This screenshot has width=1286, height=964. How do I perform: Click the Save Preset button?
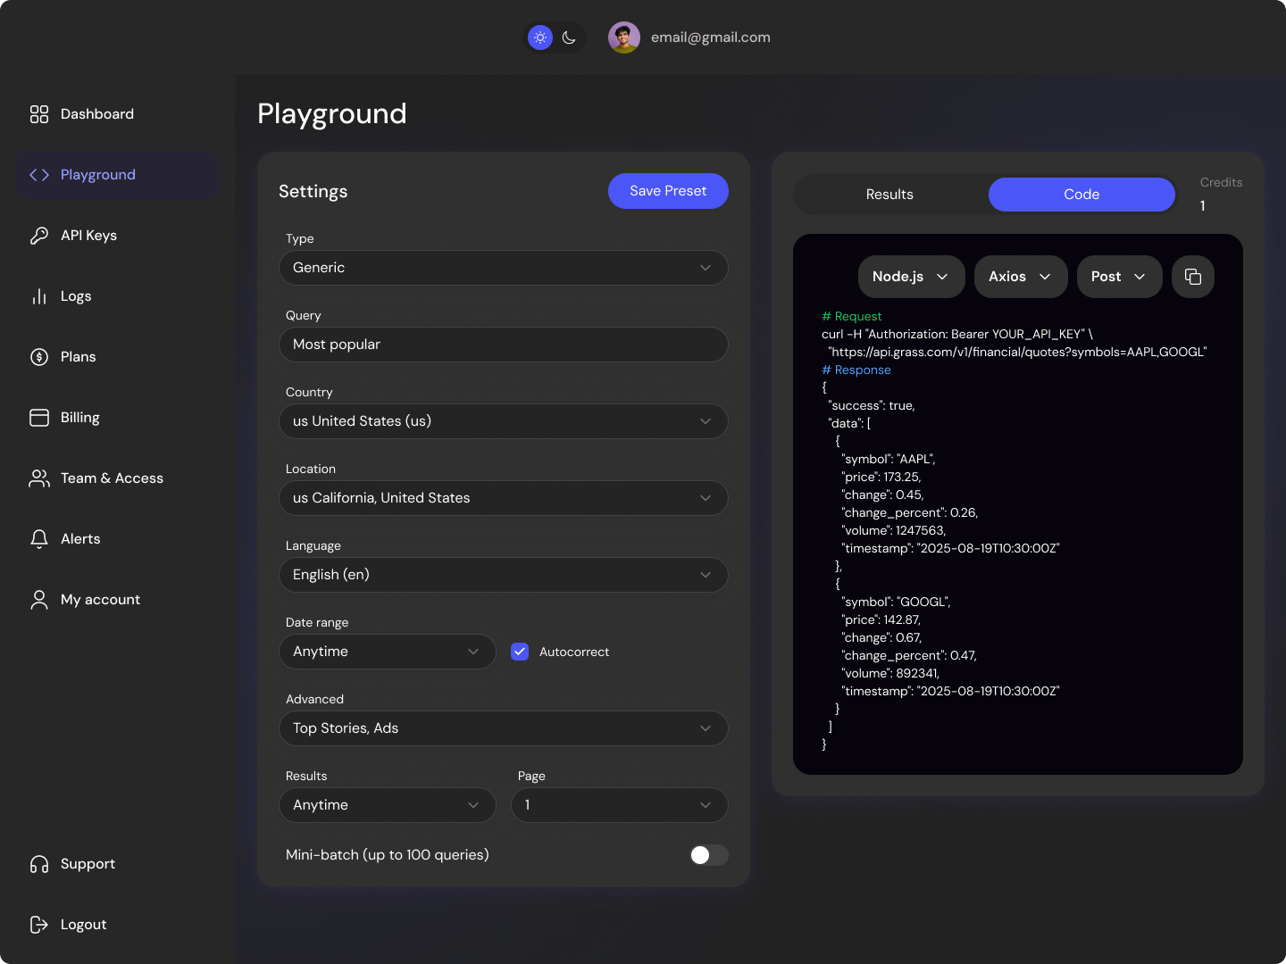coord(668,190)
